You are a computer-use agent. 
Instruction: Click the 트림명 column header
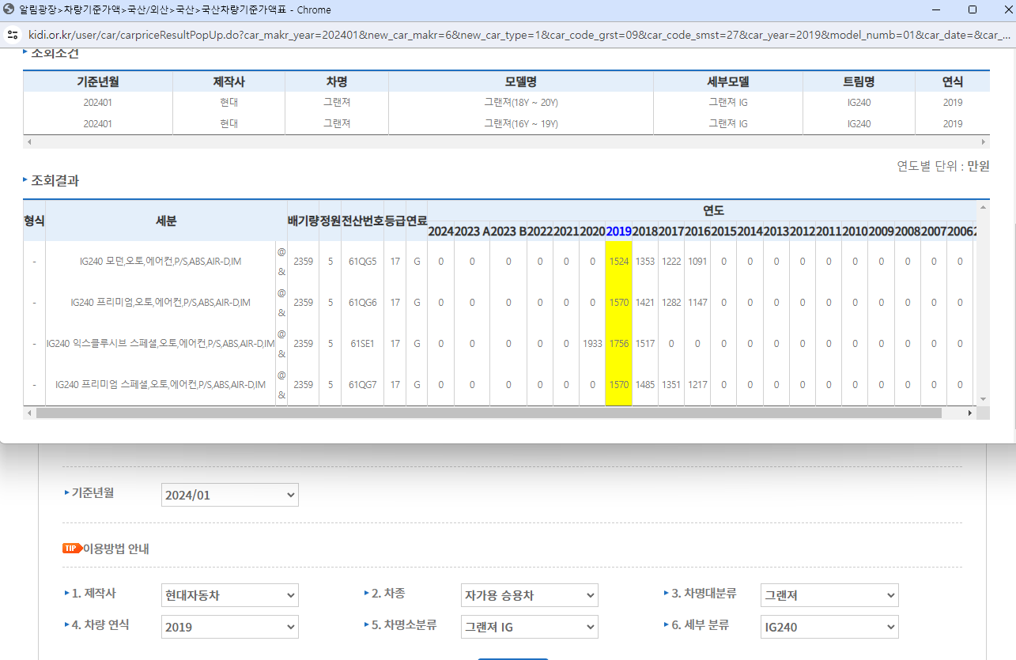[x=859, y=81]
